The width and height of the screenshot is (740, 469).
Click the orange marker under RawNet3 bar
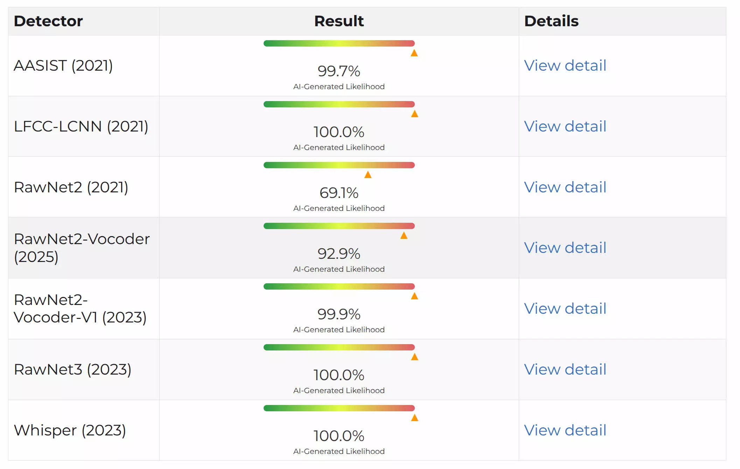[414, 357]
